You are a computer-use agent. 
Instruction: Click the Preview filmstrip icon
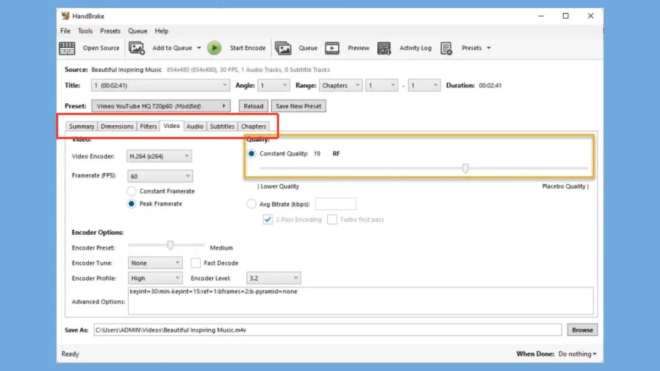pos(332,48)
